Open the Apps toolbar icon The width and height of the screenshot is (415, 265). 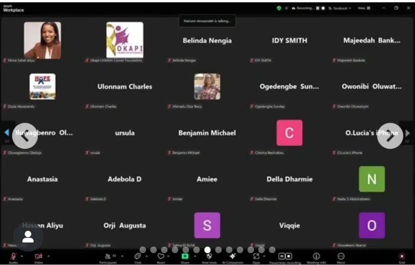click(x=256, y=256)
